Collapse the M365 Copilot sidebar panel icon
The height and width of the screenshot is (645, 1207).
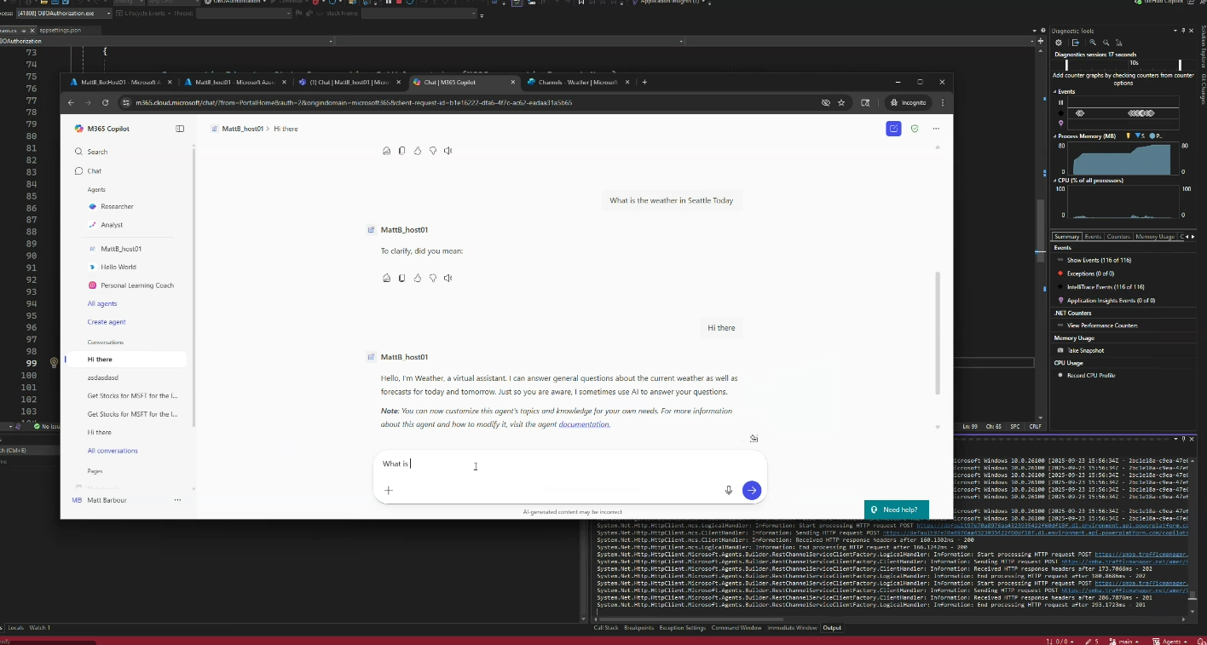pos(180,129)
